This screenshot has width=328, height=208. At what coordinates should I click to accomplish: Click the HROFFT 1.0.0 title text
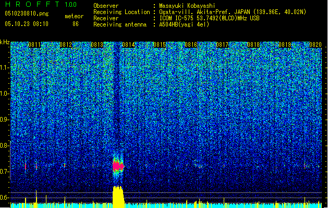[x=41, y=4]
